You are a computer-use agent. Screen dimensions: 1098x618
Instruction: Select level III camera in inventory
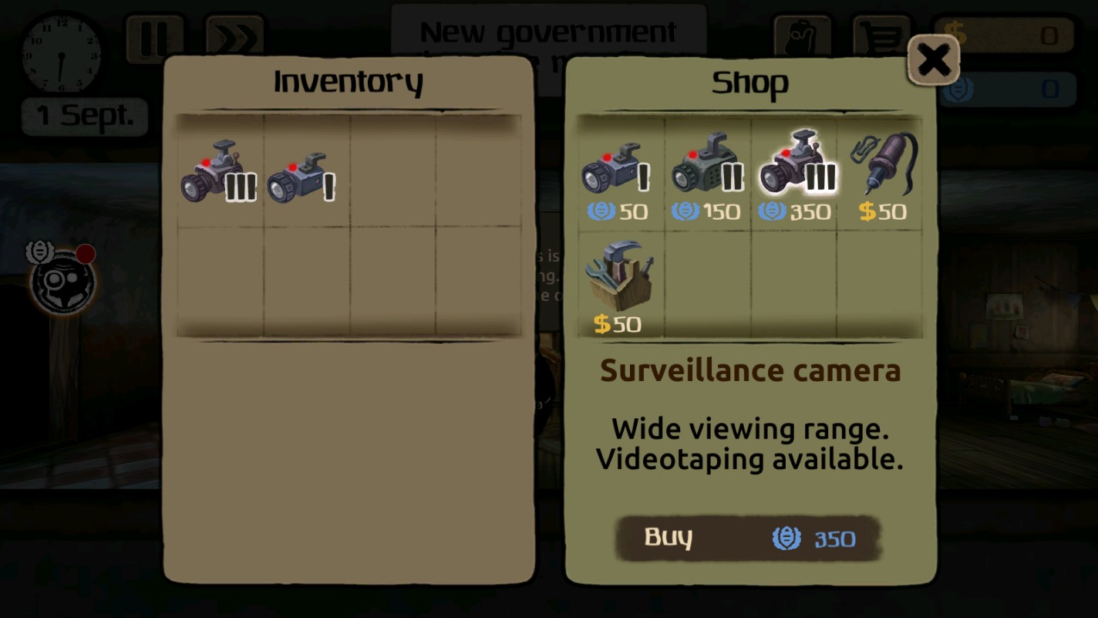[x=218, y=173]
